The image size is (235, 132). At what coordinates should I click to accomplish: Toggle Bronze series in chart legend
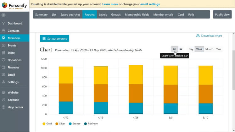click(75, 124)
